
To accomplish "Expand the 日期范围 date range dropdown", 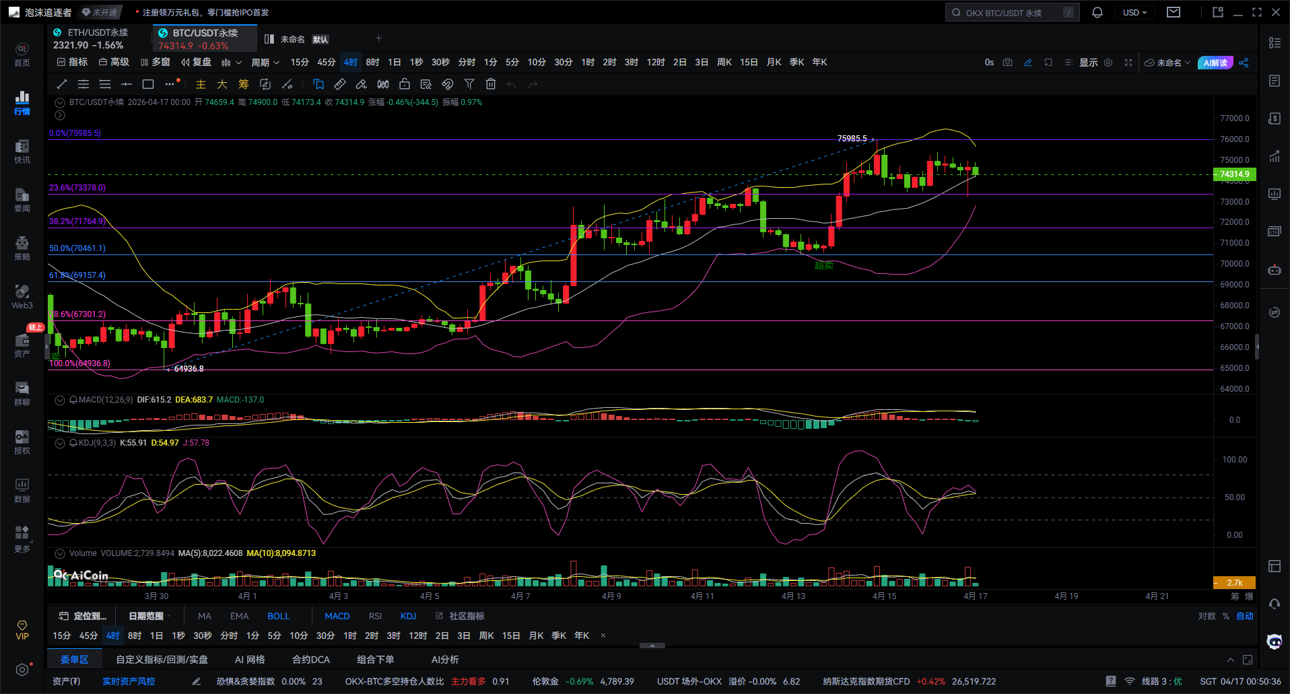I will (149, 616).
